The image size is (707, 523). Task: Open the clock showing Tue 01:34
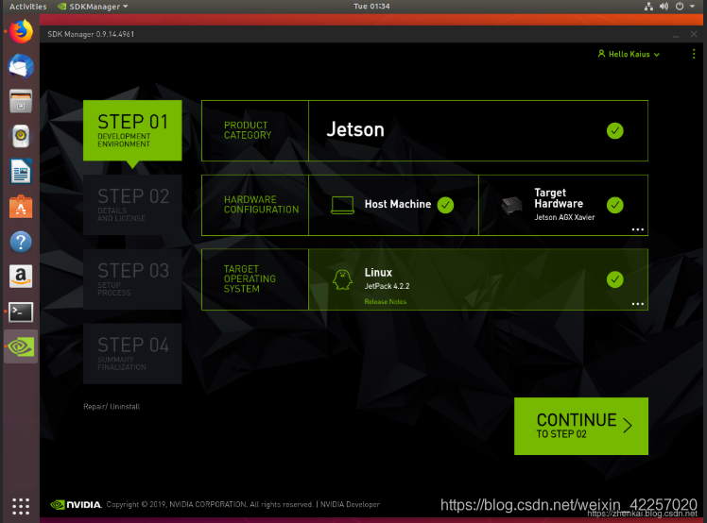pos(371,7)
